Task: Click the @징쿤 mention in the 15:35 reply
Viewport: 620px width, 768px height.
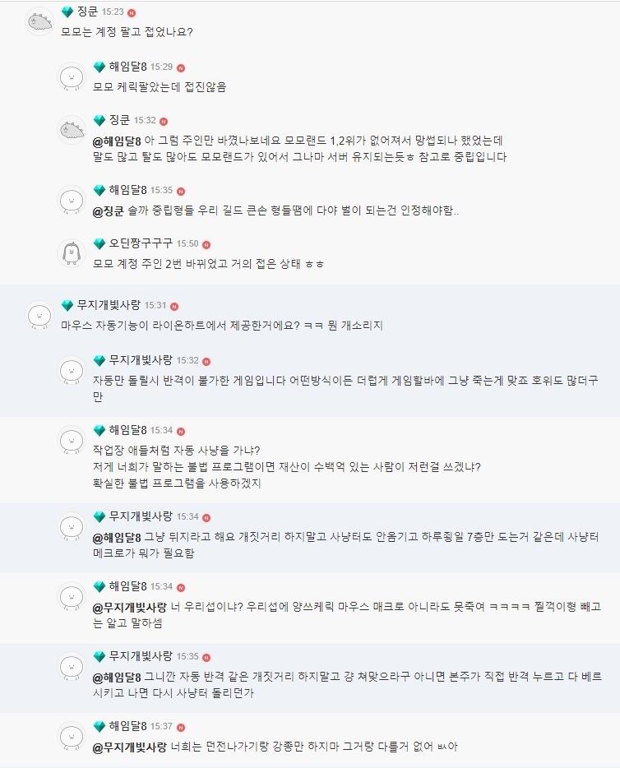Action: [x=111, y=211]
